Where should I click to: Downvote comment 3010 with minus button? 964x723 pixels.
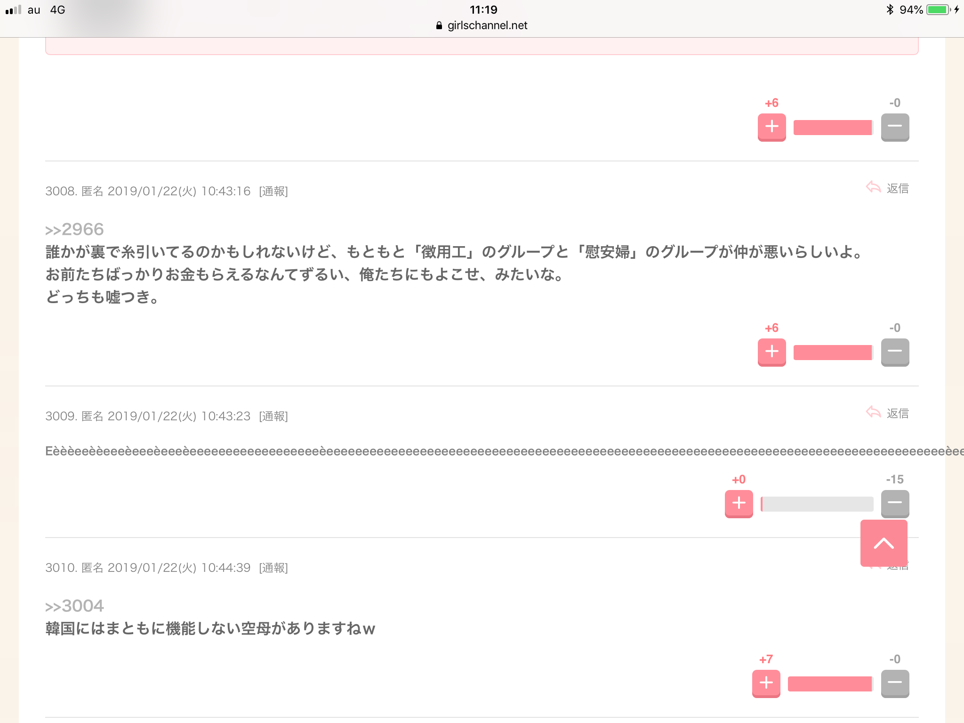pos(895,683)
